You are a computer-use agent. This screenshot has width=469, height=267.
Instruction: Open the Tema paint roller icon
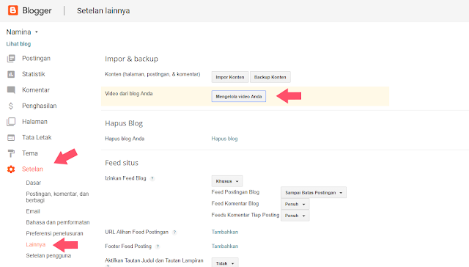click(11, 153)
